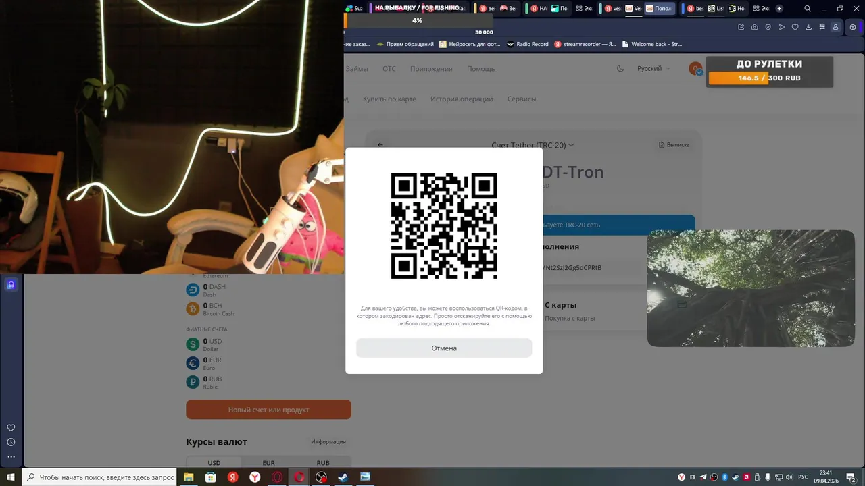Click the forest picture-in-picture video
Viewport: 865px width, 486px height.
click(751, 288)
